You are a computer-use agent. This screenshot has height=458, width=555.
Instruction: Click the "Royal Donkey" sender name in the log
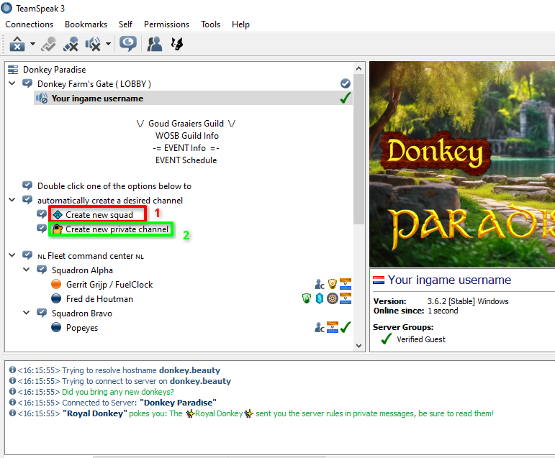click(x=95, y=413)
